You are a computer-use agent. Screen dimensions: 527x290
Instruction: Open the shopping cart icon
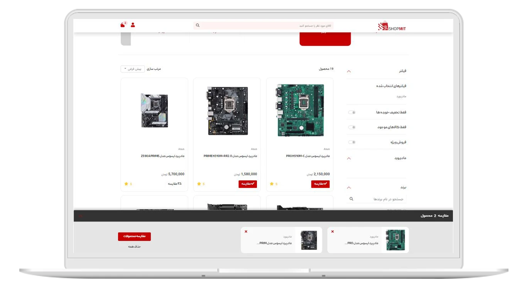pyautogui.click(x=123, y=25)
